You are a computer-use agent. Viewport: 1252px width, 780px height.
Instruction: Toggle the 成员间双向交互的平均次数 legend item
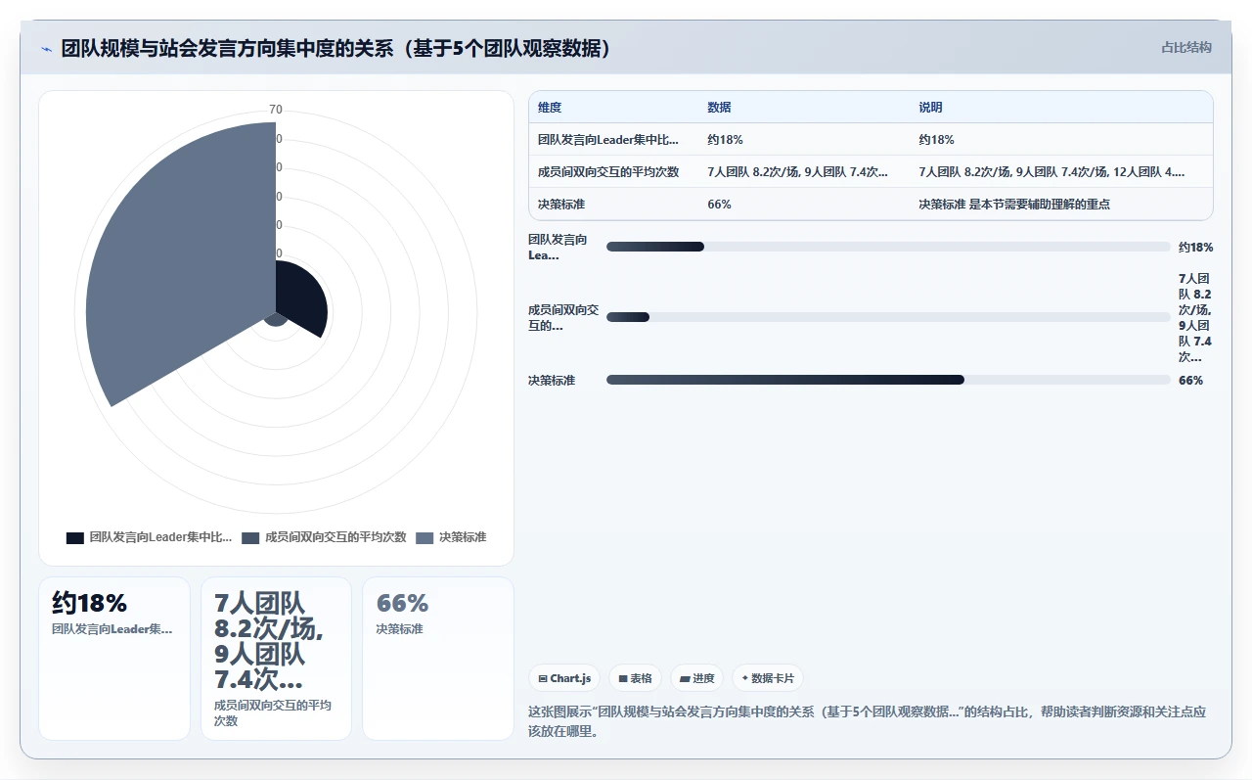[324, 537]
